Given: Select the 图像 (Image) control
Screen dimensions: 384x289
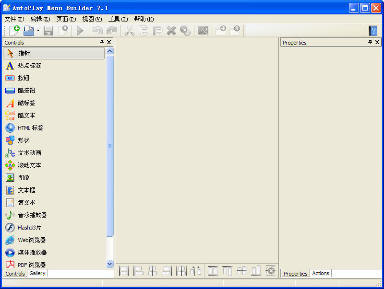Looking at the screenshot, I should coord(26,177).
